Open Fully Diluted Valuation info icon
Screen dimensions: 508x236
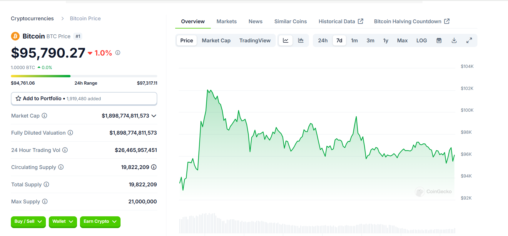70,133
